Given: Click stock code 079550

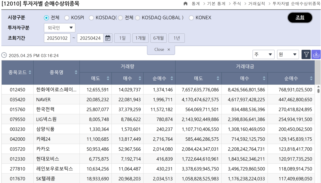Looking at the screenshot, I should (x=18, y=119).
